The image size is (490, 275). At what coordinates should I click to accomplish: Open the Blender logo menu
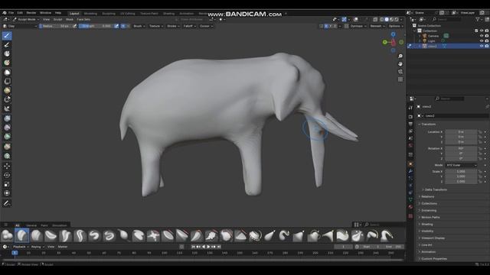(5, 13)
